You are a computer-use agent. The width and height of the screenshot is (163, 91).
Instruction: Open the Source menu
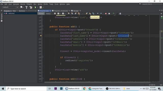(x=23, y=4)
